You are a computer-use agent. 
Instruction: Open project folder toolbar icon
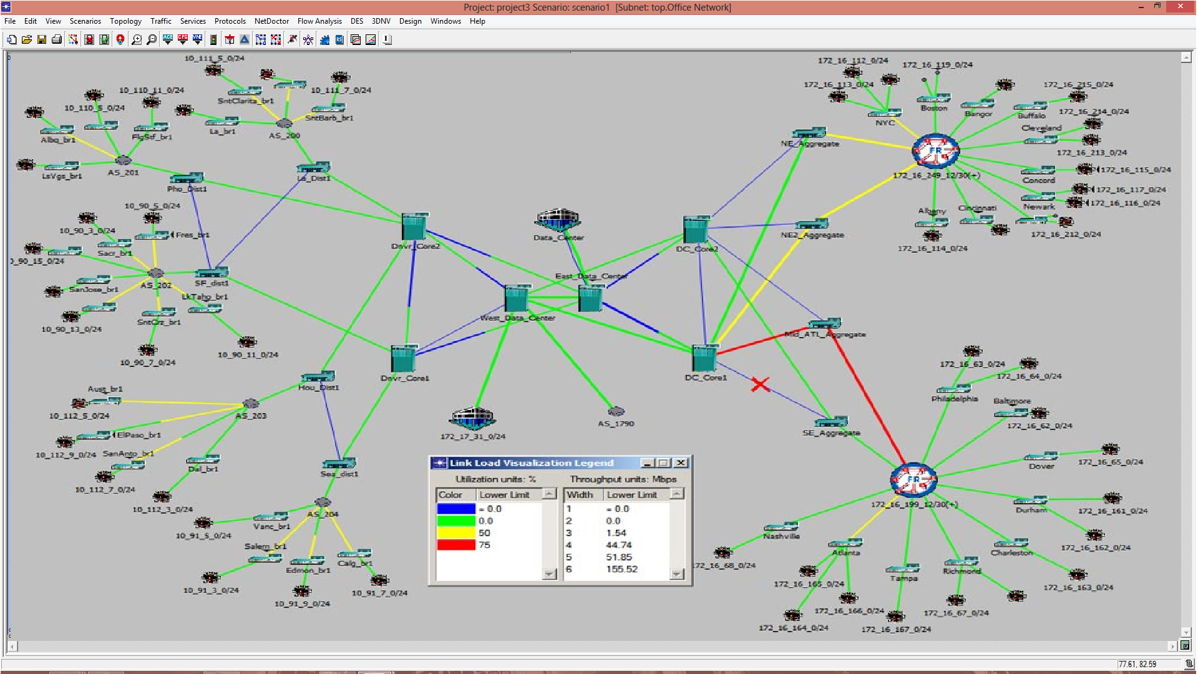(27, 39)
